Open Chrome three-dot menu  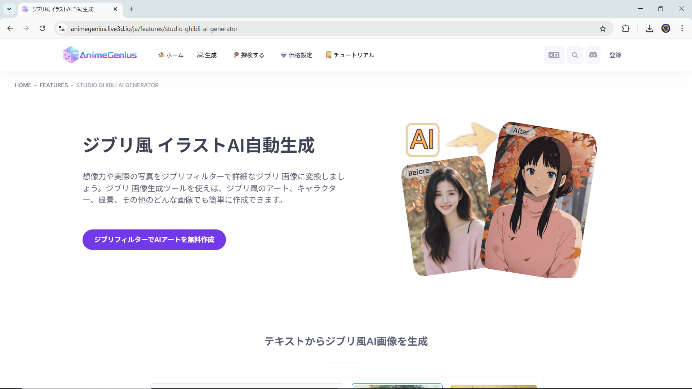[x=682, y=28]
